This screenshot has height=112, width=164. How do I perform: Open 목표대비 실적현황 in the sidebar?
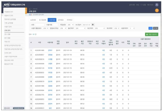tap(10, 19)
